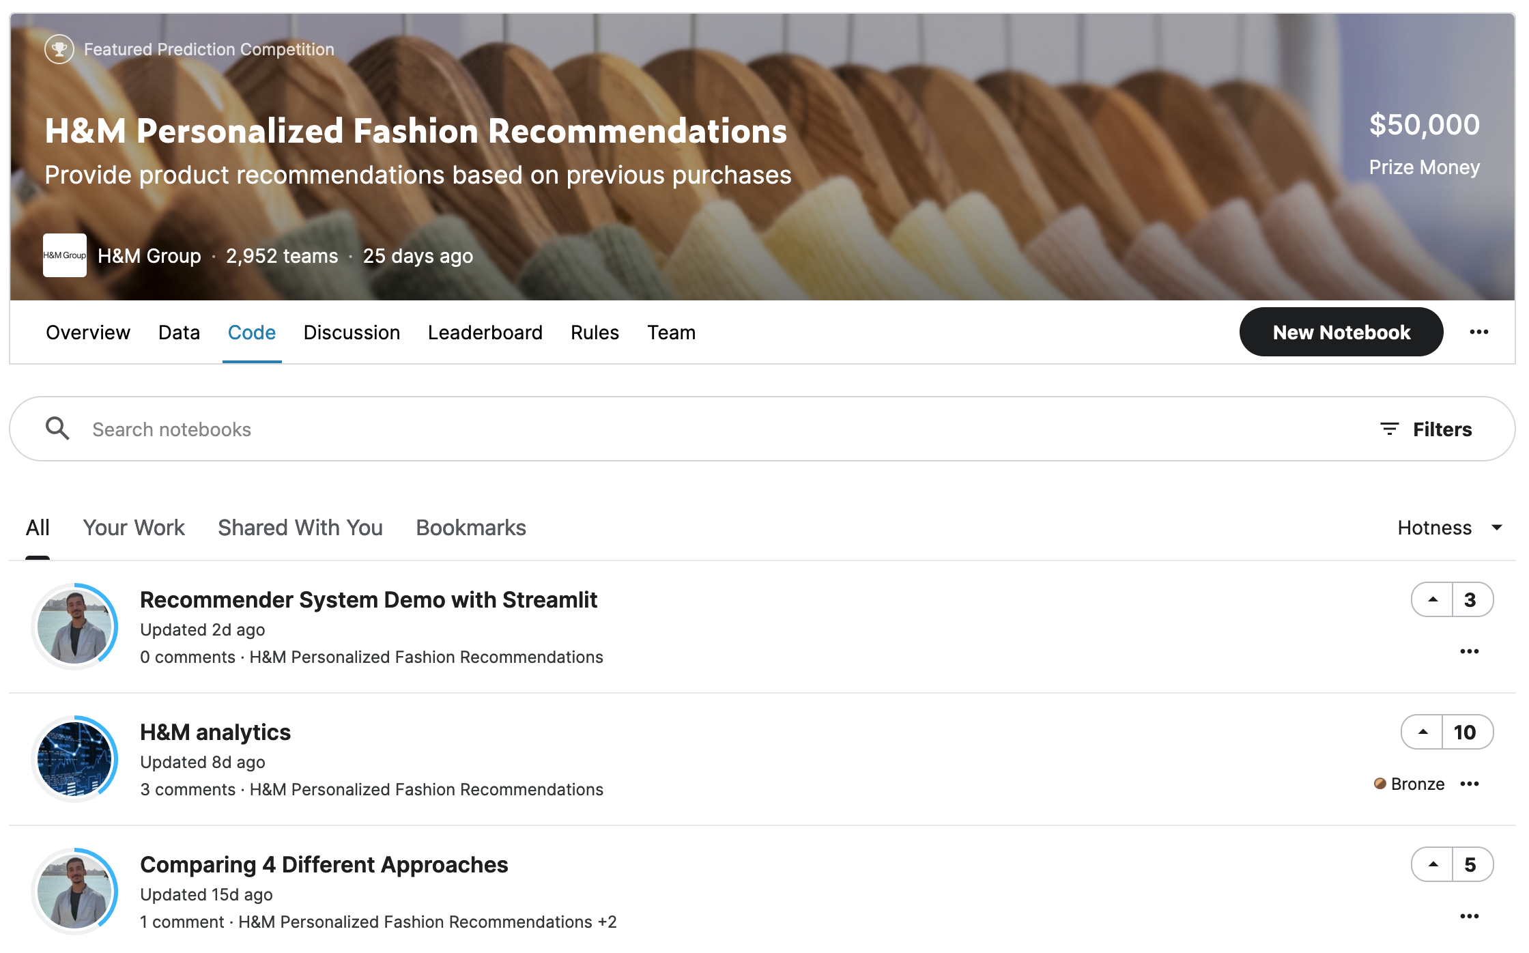Upvote the H&M analytics notebook
Viewport: 1529px width, 953px height.
[1423, 732]
